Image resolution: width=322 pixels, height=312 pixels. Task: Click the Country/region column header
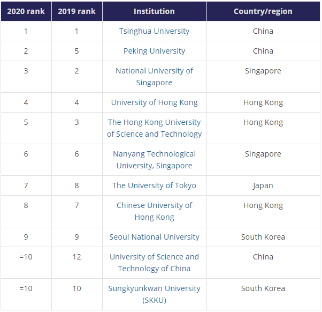click(x=263, y=11)
